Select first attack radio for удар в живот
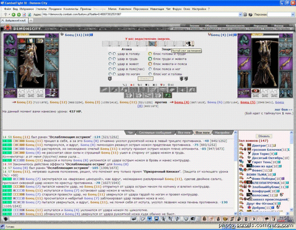The image size is (296, 230). click(x=110, y=64)
